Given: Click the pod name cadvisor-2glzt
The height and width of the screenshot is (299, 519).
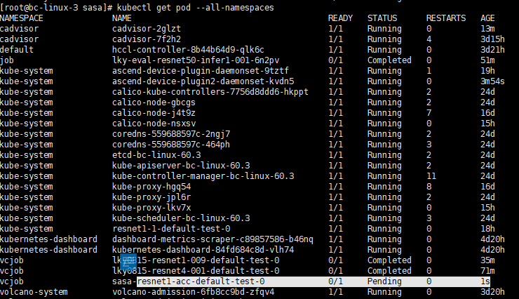Looking at the screenshot, I should click(147, 29).
